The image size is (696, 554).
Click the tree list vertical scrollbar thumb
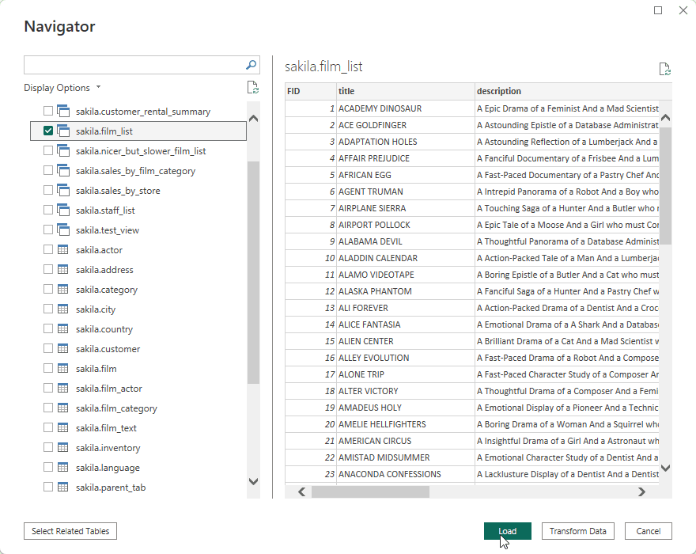253,272
